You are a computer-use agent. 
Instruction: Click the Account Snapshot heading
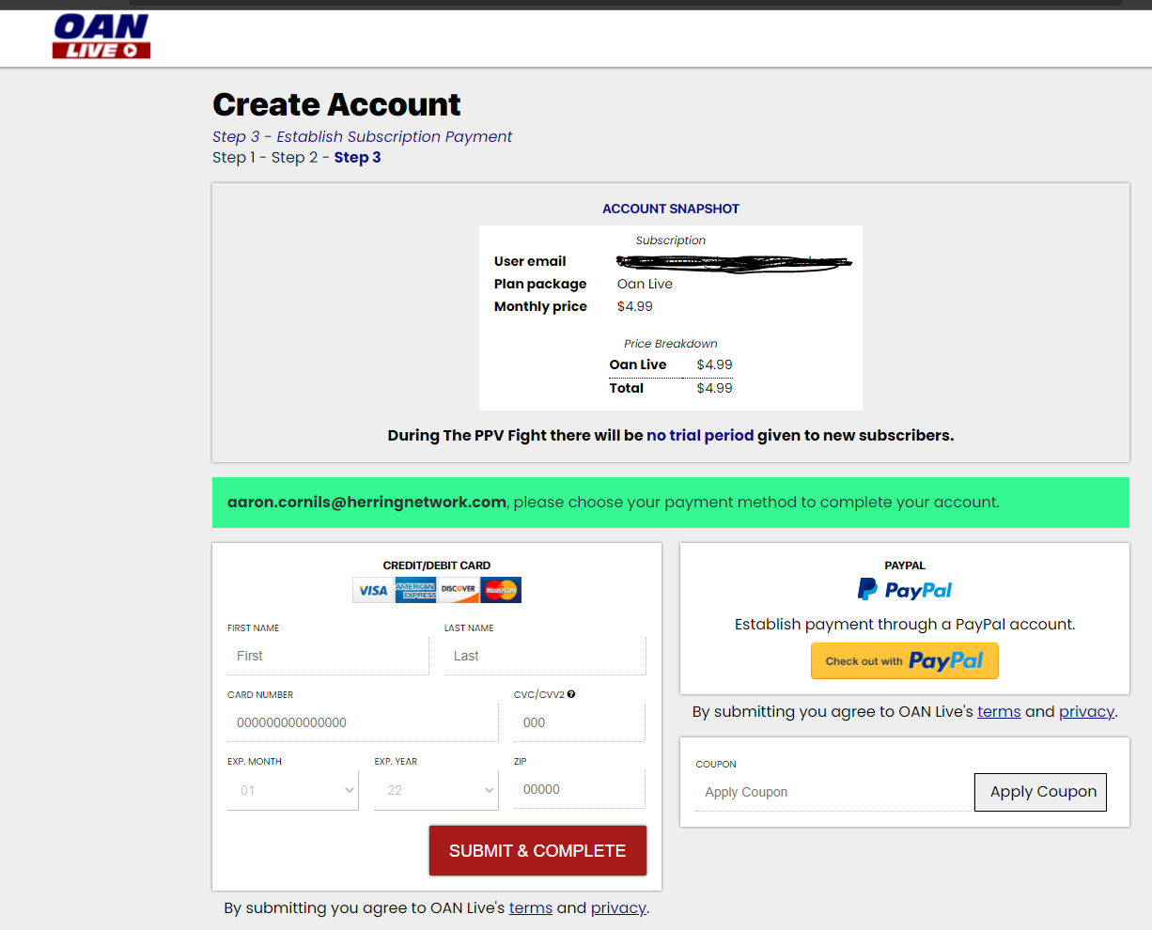pos(671,209)
